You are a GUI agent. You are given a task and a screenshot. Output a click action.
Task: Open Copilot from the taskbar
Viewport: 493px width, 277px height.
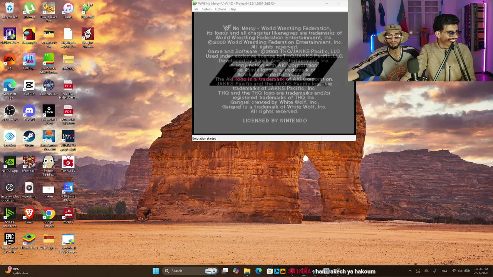coord(236,271)
